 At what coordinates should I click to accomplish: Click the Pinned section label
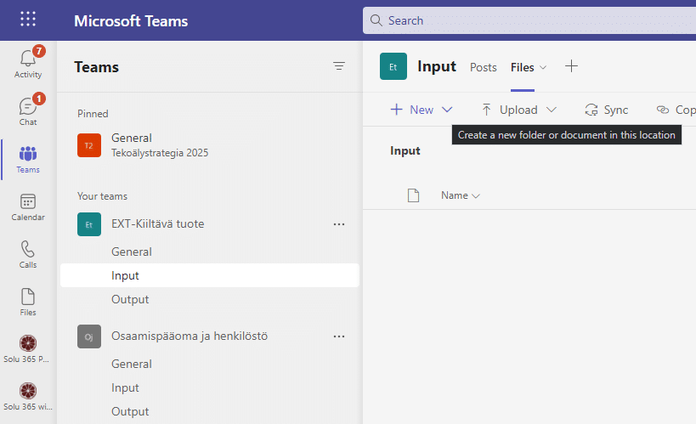(x=93, y=114)
